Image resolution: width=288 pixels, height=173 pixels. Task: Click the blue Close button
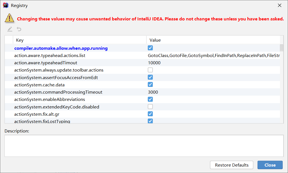(270, 165)
